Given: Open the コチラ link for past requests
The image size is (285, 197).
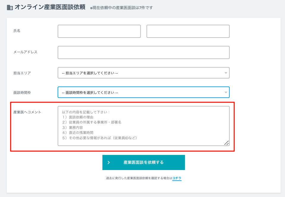Looking at the screenshot, I should 177,178.
